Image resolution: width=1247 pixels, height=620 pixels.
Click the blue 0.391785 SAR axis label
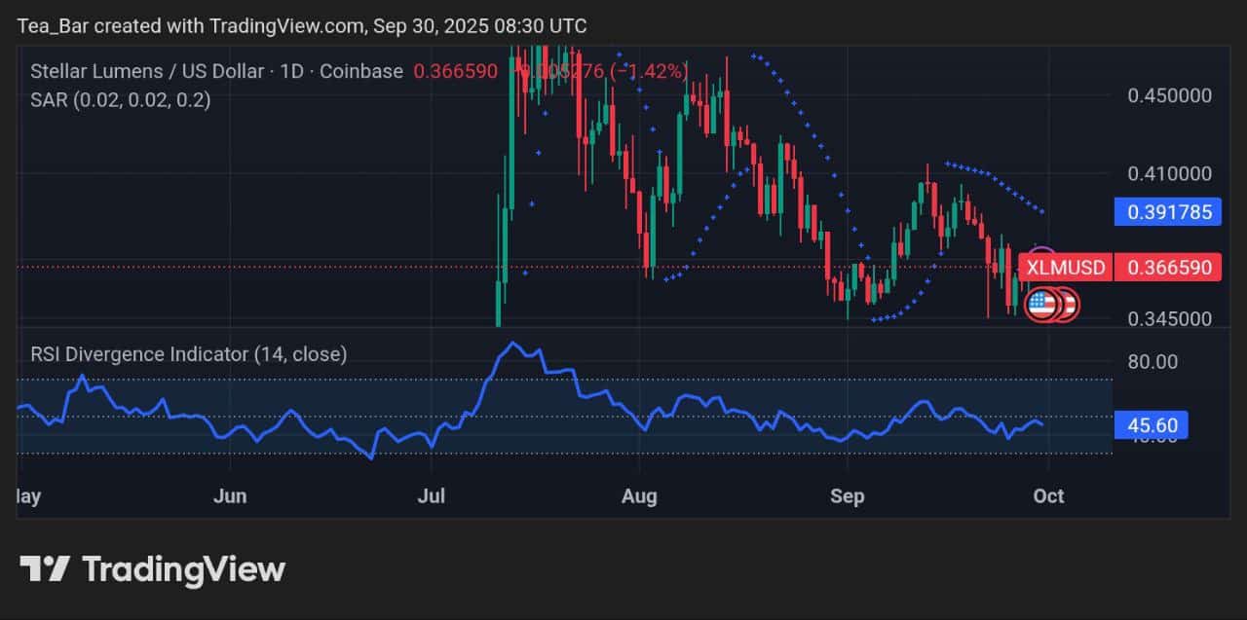[x=1169, y=210]
